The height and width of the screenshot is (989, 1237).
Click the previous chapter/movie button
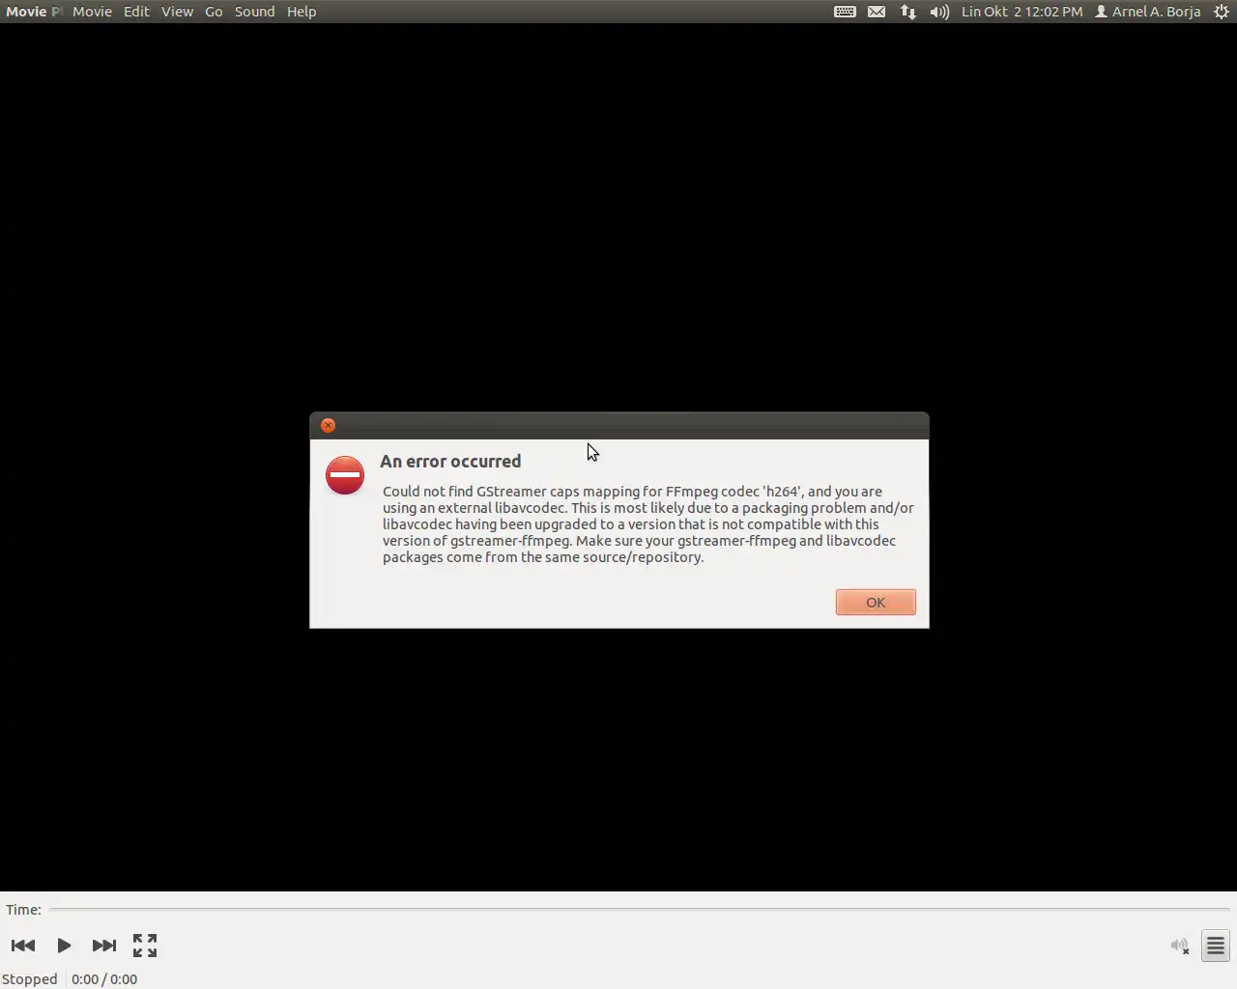(x=23, y=946)
